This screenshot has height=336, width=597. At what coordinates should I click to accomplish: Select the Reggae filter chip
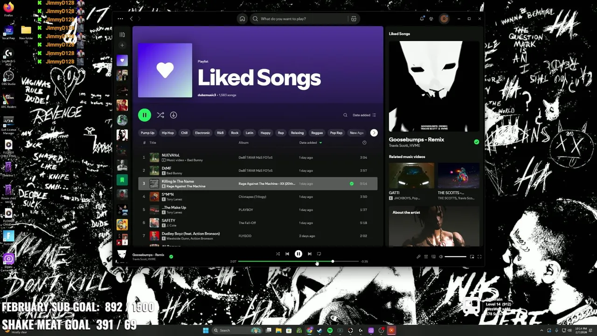(317, 133)
